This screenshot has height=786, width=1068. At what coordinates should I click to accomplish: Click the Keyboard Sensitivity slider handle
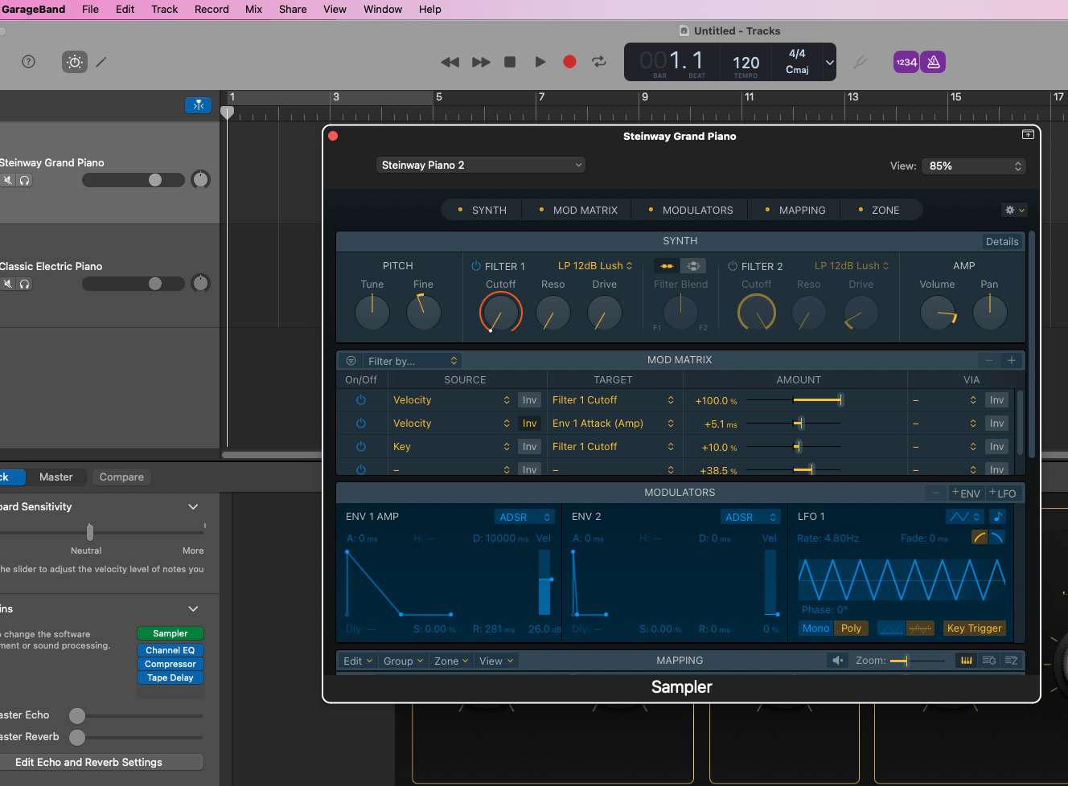click(x=90, y=532)
